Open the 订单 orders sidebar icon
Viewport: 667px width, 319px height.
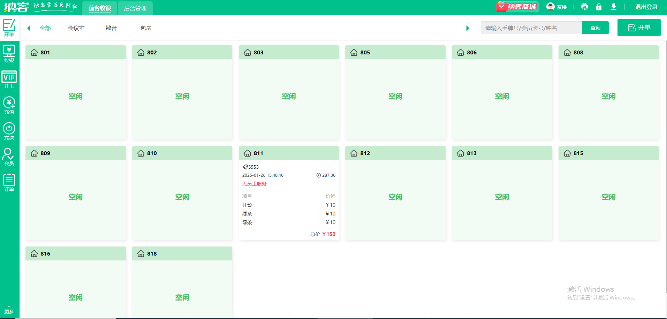(9, 183)
